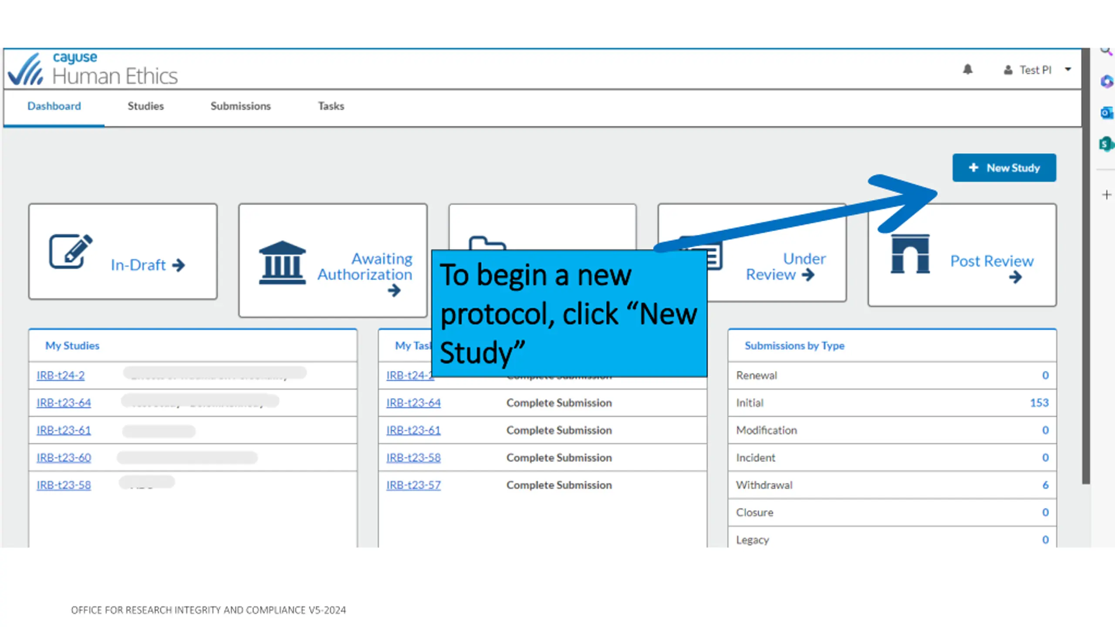
Task: Open the Awaiting Authorization link
Action: 365,266
